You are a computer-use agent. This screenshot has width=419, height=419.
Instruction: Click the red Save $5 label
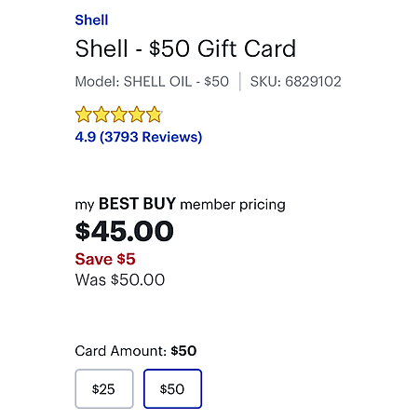pyautogui.click(x=105, y=259)
